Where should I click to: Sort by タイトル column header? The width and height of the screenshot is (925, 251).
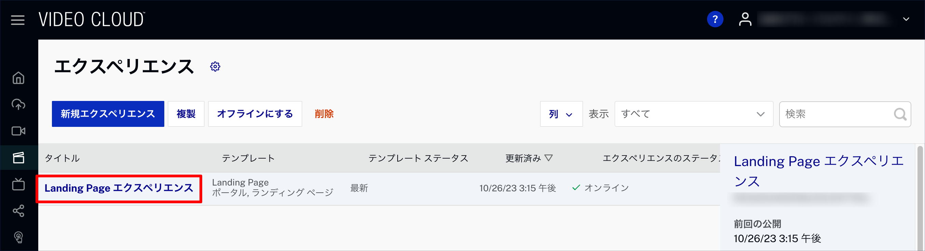click(x=62, y=158)
